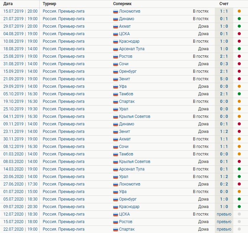Click the green win indicator for 21.07.2019 match
This screenshot has width=248, height=233.
point(239,19)
